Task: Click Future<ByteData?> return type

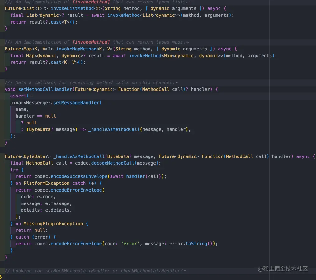Action: click(28, 156)
